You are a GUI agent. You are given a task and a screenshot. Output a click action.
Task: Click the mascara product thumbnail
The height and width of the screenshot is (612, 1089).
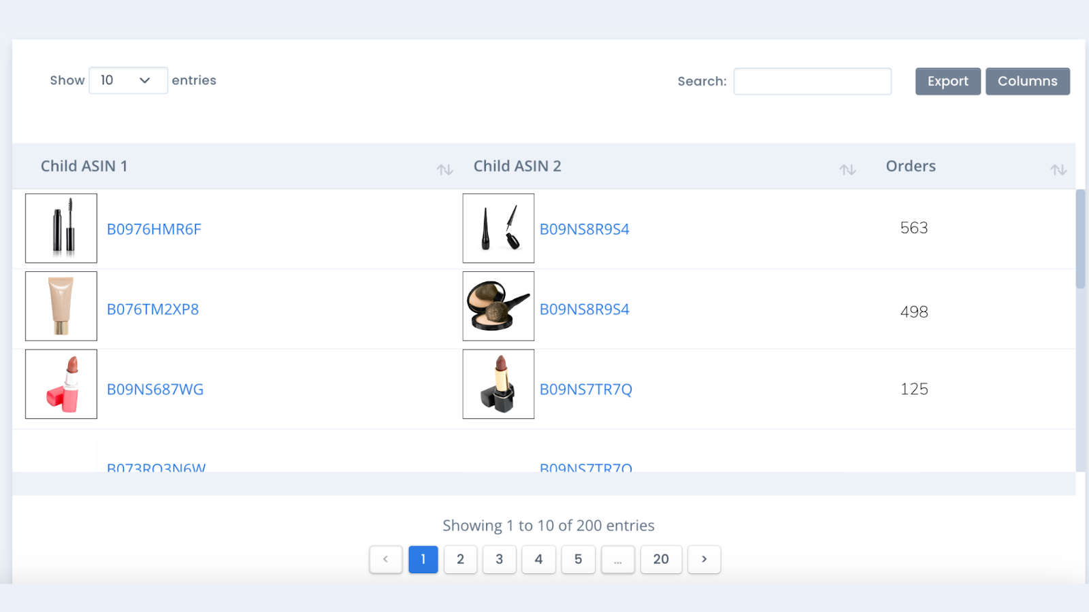(x=61, y=228)
